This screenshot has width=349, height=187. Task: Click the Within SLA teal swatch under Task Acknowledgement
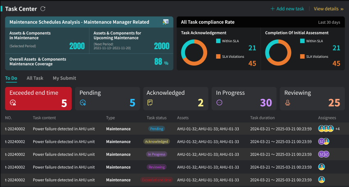tap(218, 41)
